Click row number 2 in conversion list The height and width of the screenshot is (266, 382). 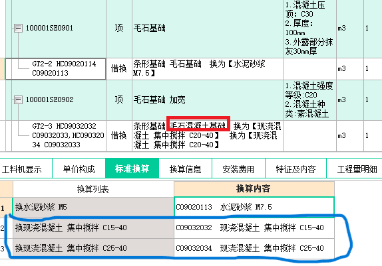click(6, 228)
